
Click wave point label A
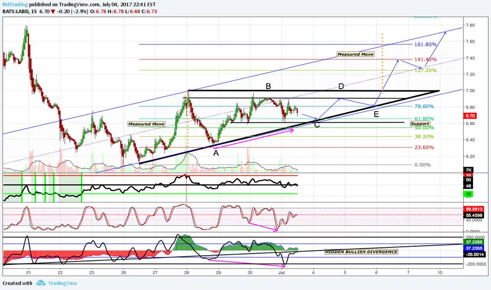click(216, 153)
